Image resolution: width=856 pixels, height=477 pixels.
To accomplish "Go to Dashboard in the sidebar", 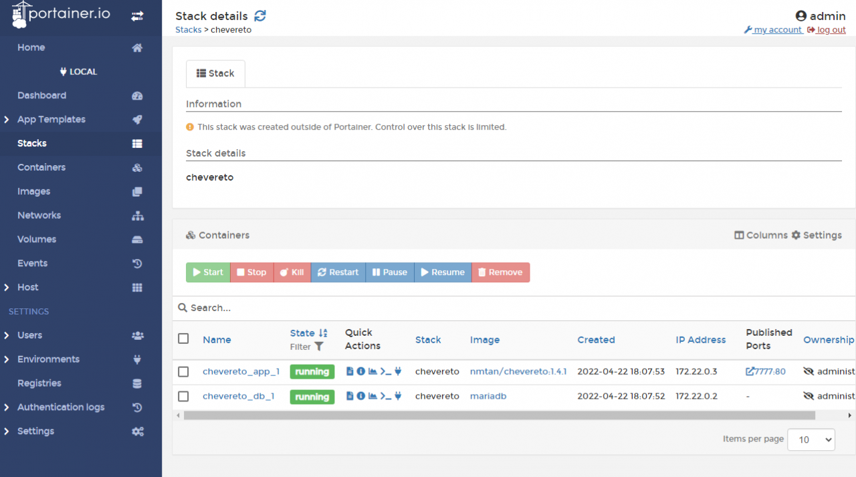I will (x=41, y=96).
